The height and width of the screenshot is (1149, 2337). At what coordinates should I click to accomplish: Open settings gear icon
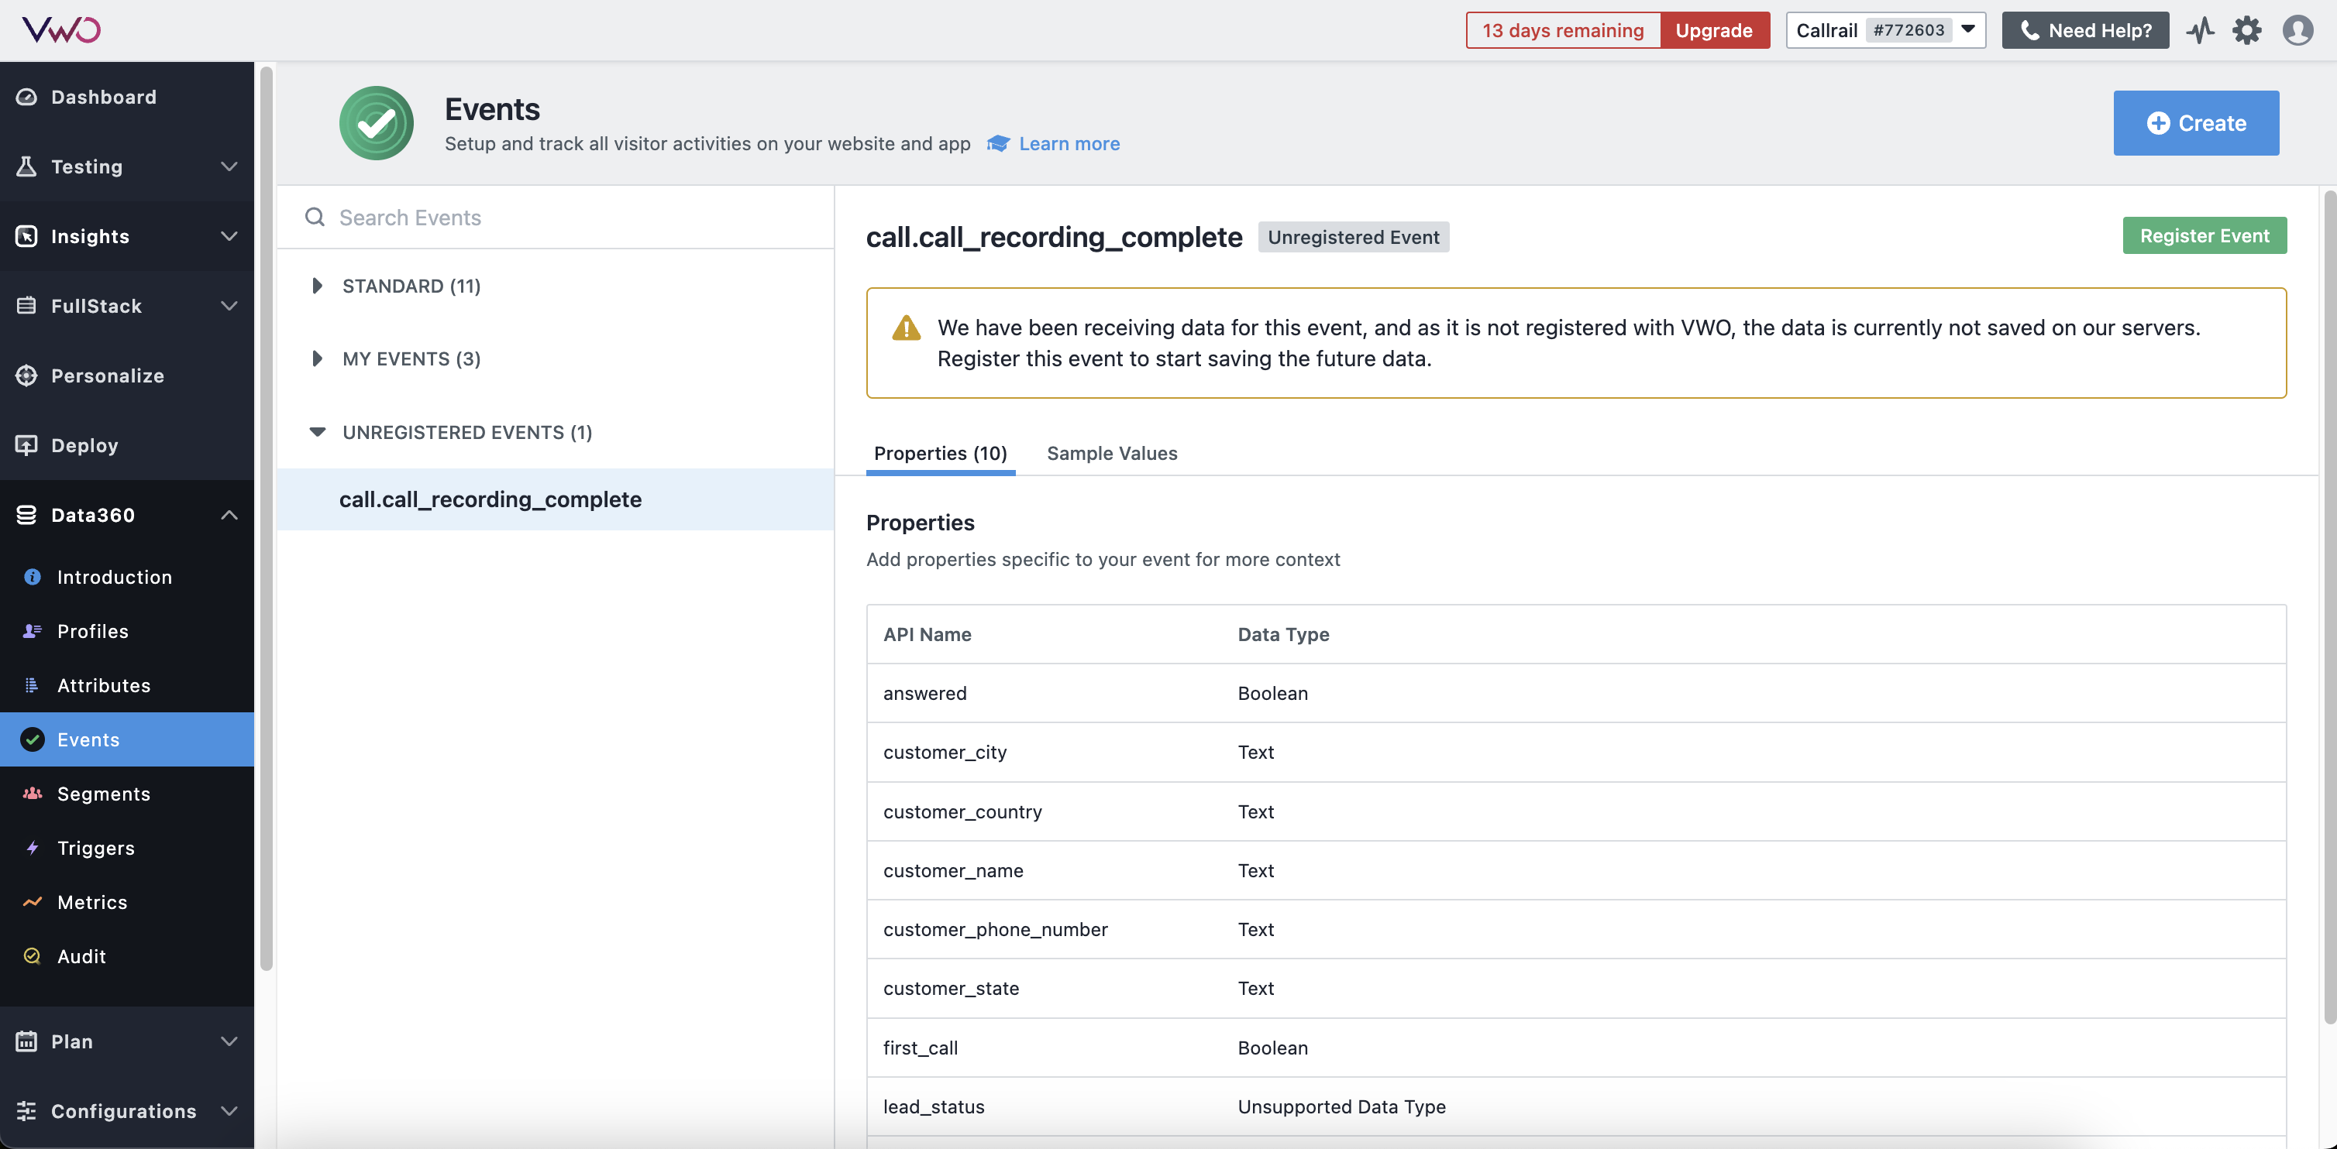pyautogui.click(x=2246, y=30)
